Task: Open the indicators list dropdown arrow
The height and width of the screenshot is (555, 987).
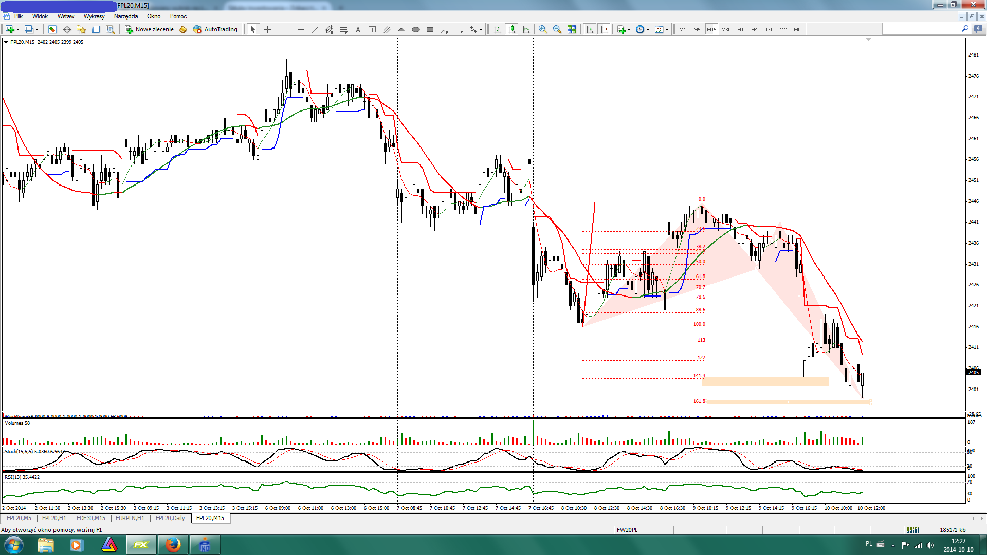Action: tap(629, 29)
